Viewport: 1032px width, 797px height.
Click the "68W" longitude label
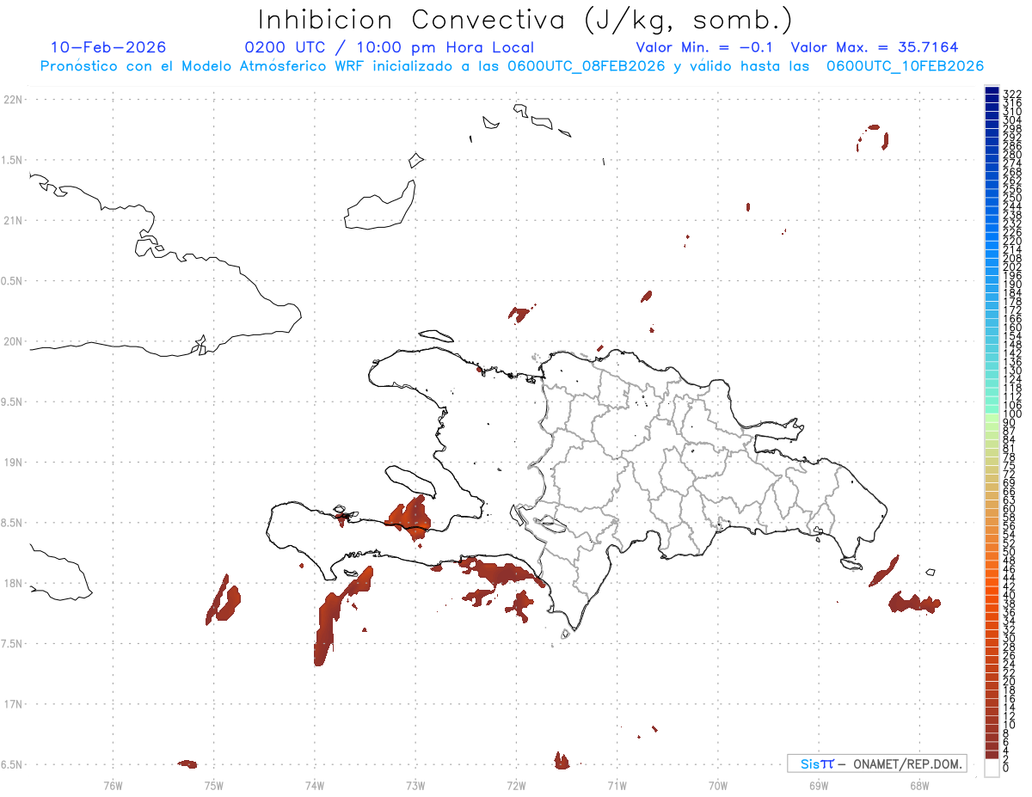pos(919,784)
